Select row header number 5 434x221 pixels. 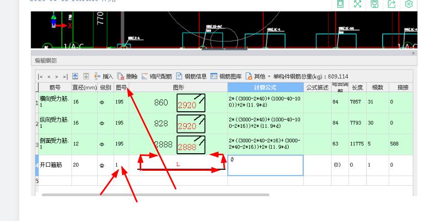click(x=37, y=181)
